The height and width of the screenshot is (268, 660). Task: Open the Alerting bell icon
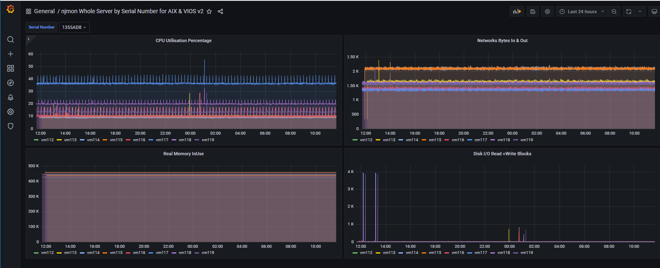pos(11,97)
